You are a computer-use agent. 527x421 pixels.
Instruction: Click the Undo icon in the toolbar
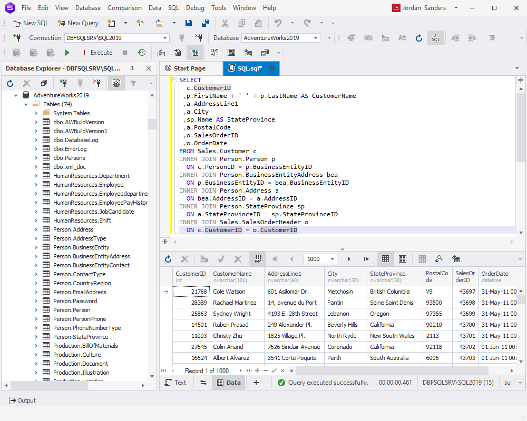point(278,23)
